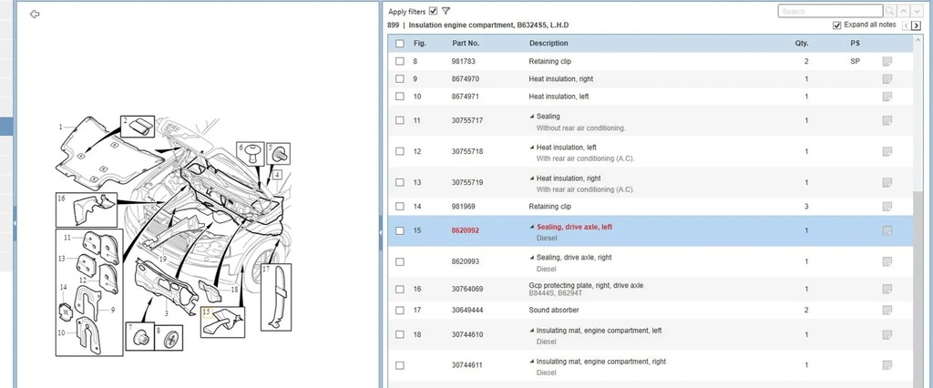Open Sealing, drive axle, left description
The image size is (933, 388).
tap(574, 227)
